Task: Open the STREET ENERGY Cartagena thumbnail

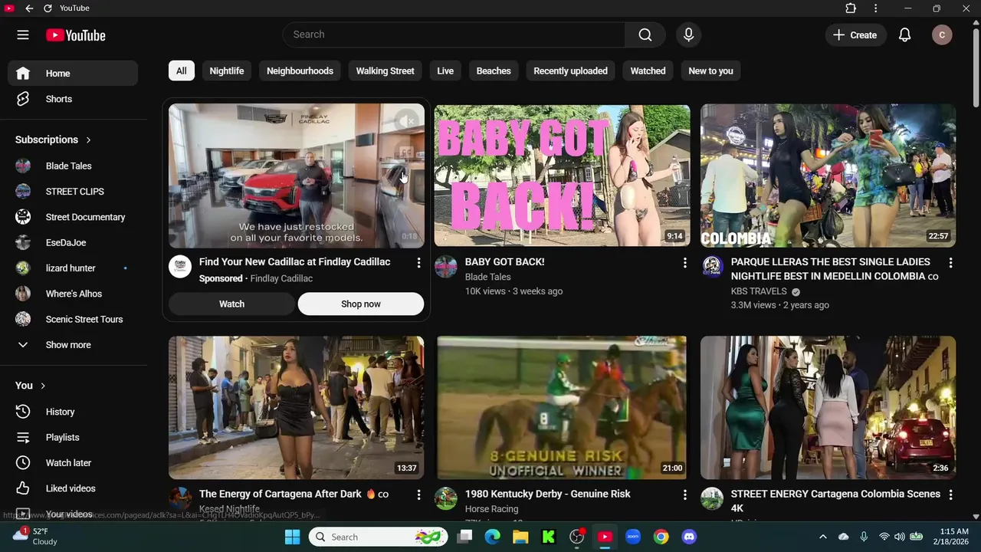Action: [x=828, y=407]
